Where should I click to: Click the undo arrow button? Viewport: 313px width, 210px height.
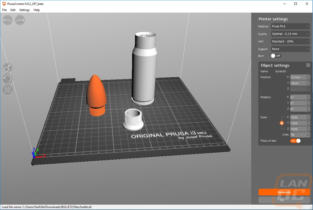tap(8, 20)
